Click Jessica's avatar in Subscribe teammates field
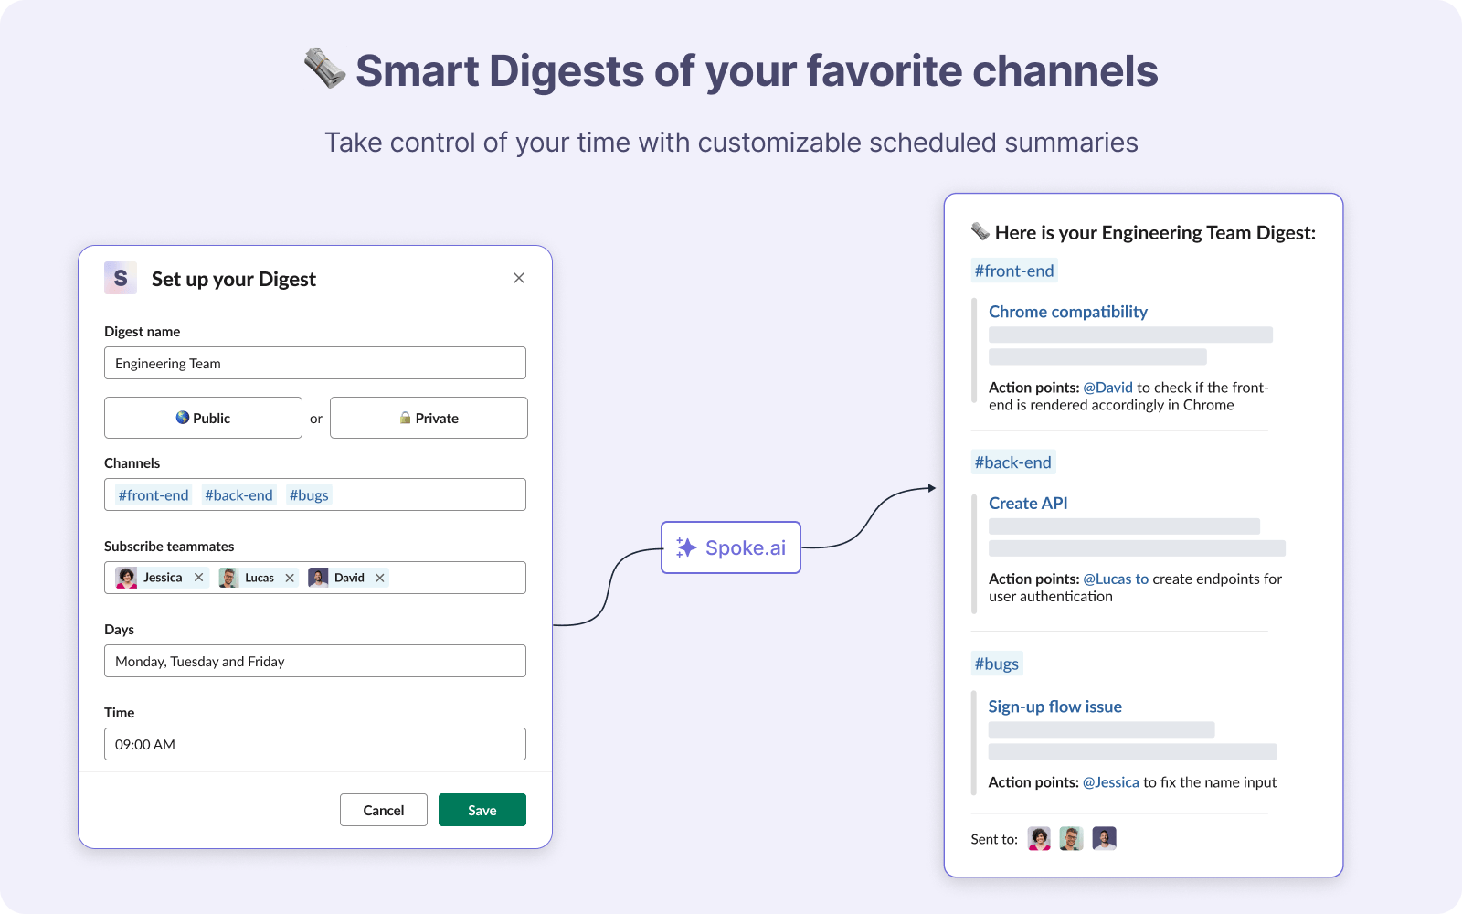 click(x=127, y=578)
